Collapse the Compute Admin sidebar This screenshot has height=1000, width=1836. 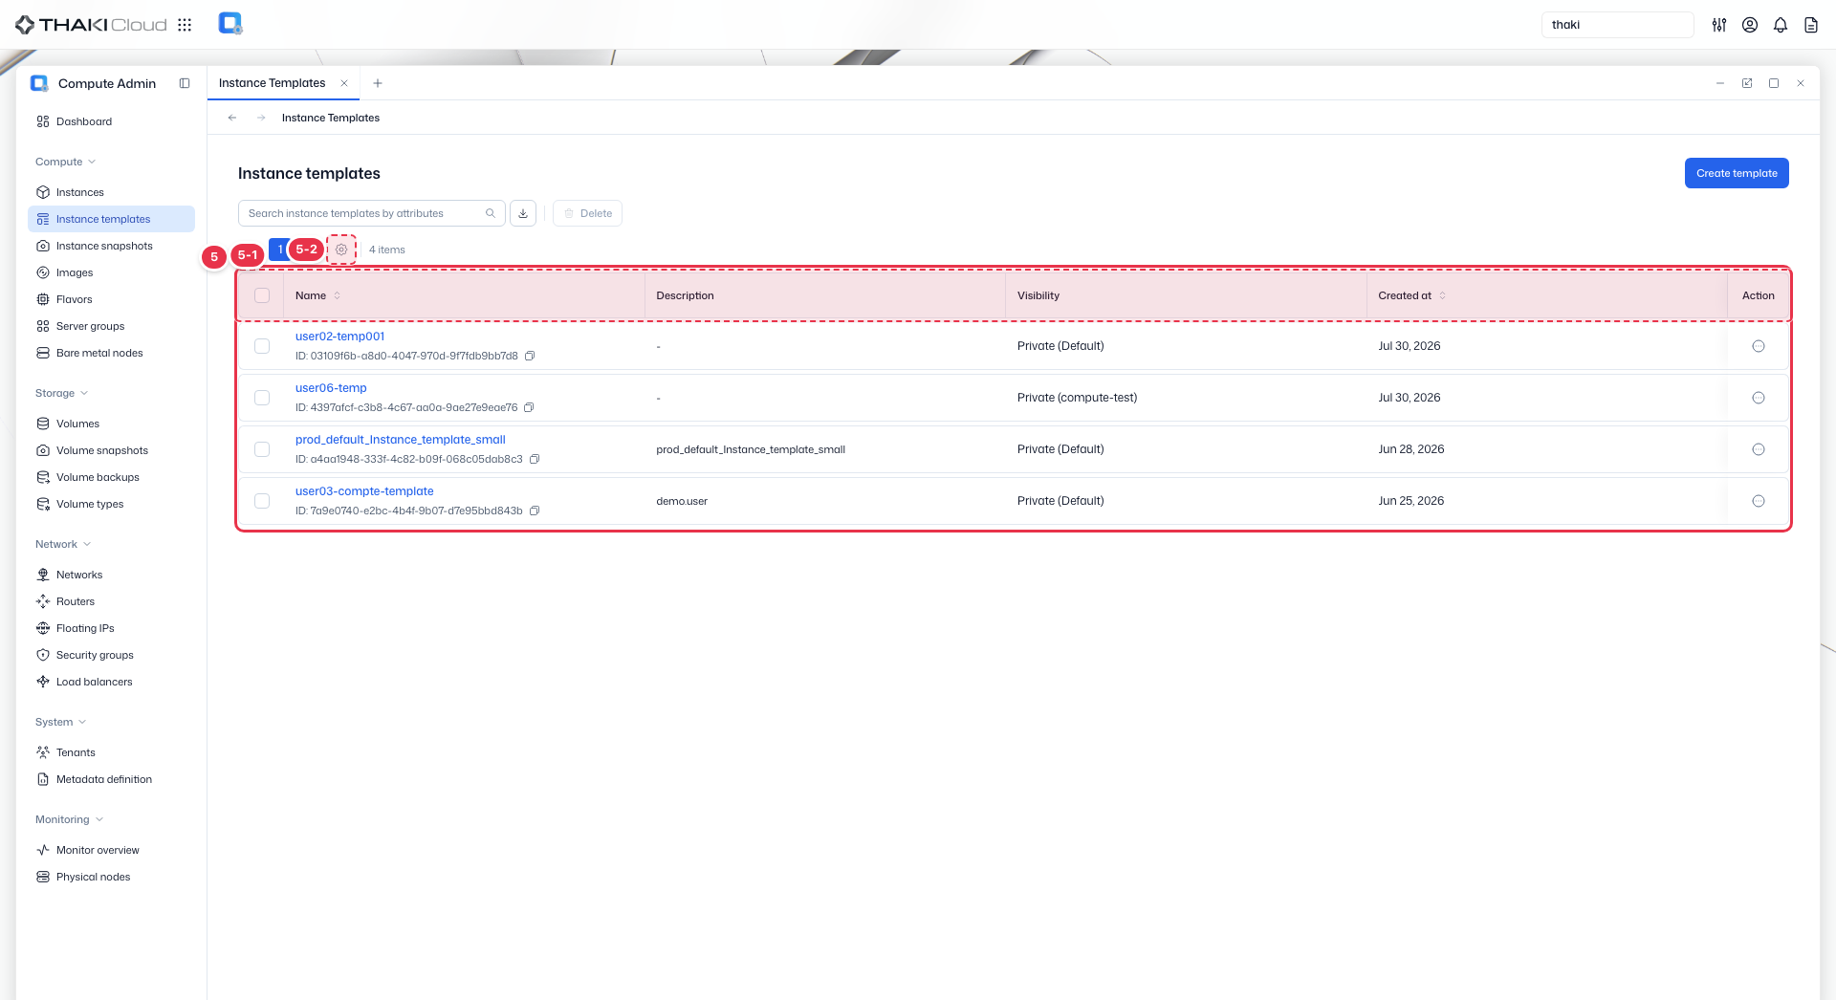185,83
